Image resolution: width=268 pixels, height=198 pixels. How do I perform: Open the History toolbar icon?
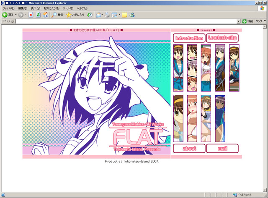point(90,15)
